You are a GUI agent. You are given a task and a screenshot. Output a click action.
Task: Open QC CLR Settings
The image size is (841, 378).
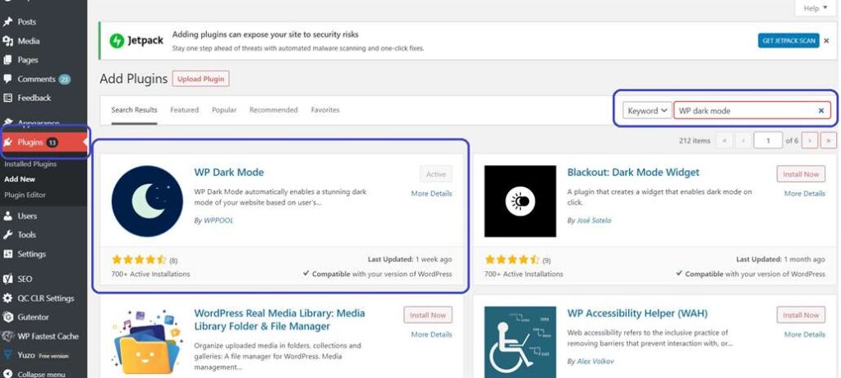click(x=46, y=298)
